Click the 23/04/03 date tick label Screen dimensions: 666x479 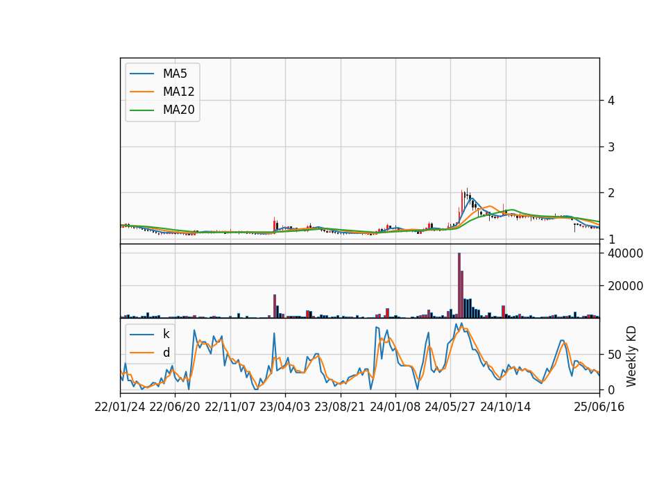pos(285,407)
